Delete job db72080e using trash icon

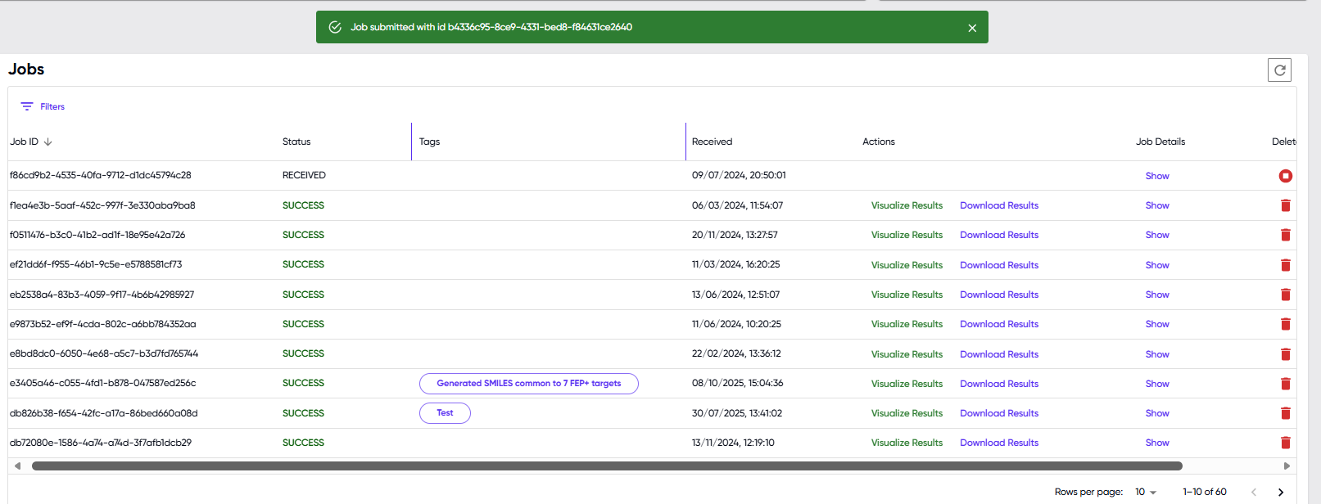point(1285,443)
